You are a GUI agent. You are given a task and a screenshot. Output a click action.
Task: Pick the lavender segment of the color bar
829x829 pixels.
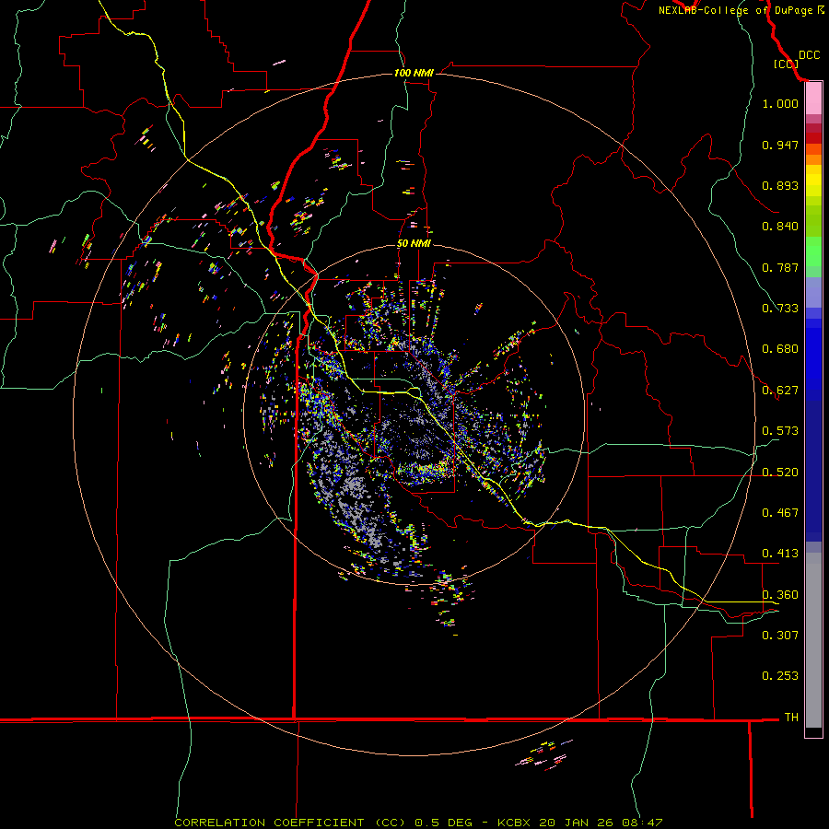pos(813,292)
